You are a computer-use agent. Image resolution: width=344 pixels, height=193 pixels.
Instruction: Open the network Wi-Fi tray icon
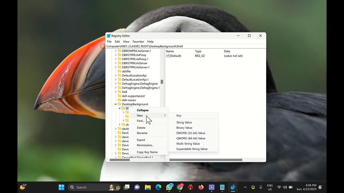(x=279, y=187)
